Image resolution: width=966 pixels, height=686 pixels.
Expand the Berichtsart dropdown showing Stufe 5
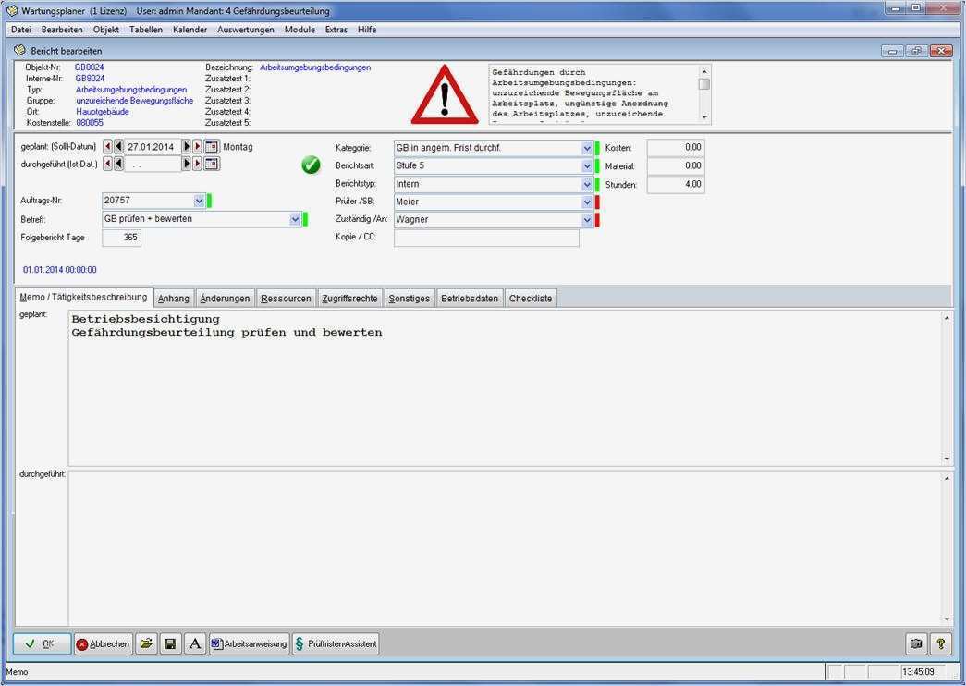pos(586,165)
